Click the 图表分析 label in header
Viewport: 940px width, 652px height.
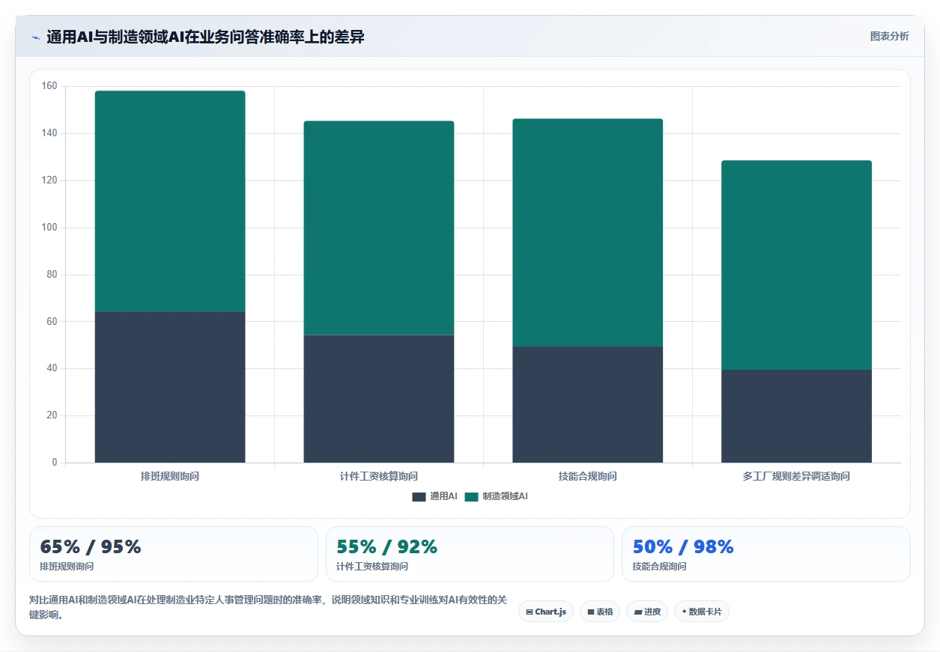click(x=889, y=36)
